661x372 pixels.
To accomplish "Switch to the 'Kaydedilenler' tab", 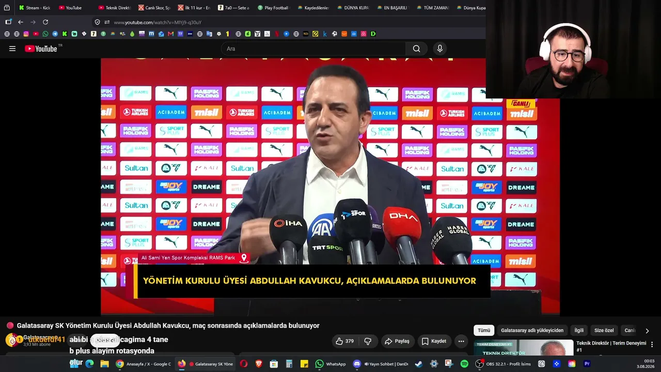I will pos(313,8).
